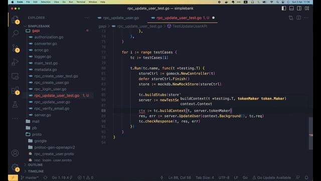Select UTF-8 encoding in status bar

224,177
